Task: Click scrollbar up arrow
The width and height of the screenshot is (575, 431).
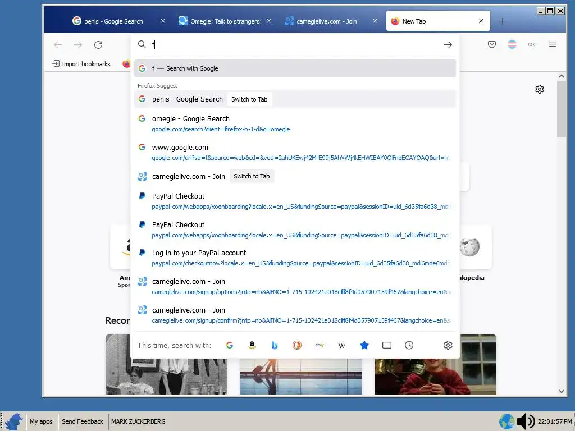Action: (562, 76)
